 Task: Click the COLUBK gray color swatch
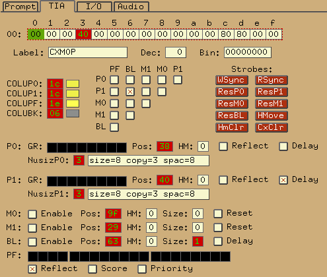pyautogui.click(x=73, y=113)
